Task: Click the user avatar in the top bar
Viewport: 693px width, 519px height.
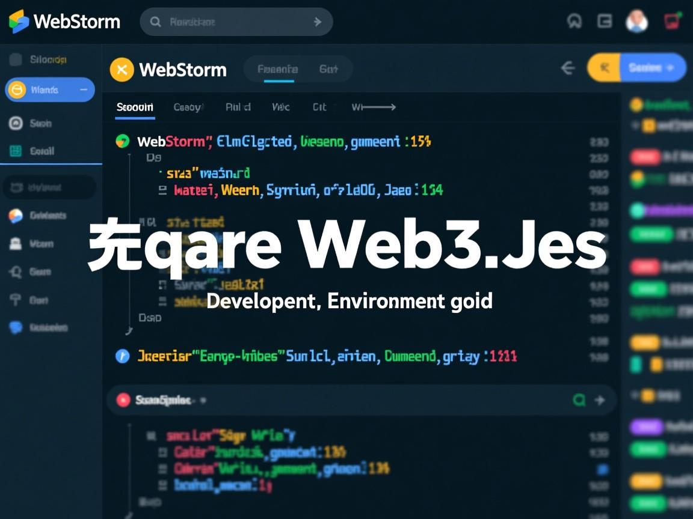Action: pos(636,22)
